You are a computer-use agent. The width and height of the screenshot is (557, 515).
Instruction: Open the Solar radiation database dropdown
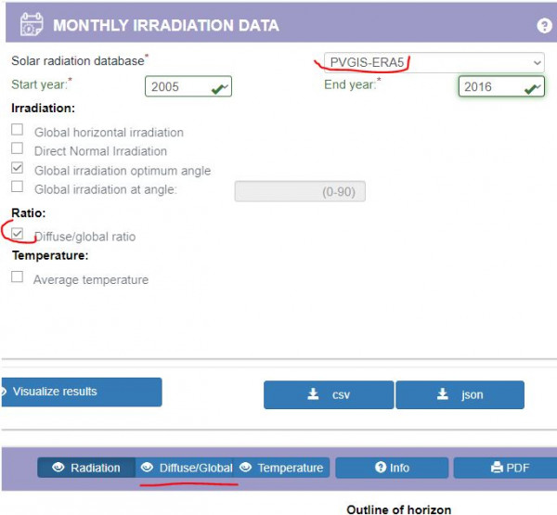434,62
